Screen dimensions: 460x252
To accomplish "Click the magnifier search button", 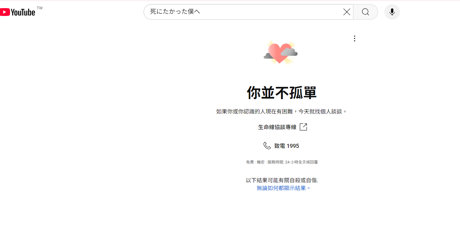I will click(x=365, y=12).
